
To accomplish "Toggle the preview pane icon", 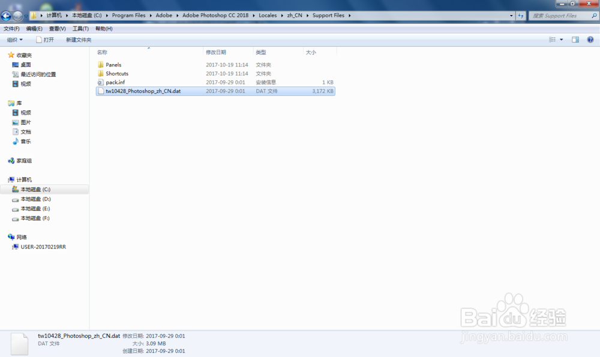I will pyautogui.click(x=575, y=40).
